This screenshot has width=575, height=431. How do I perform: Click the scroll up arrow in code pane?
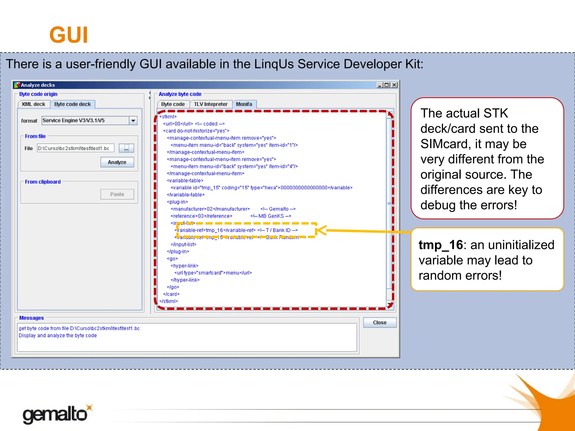389,114
